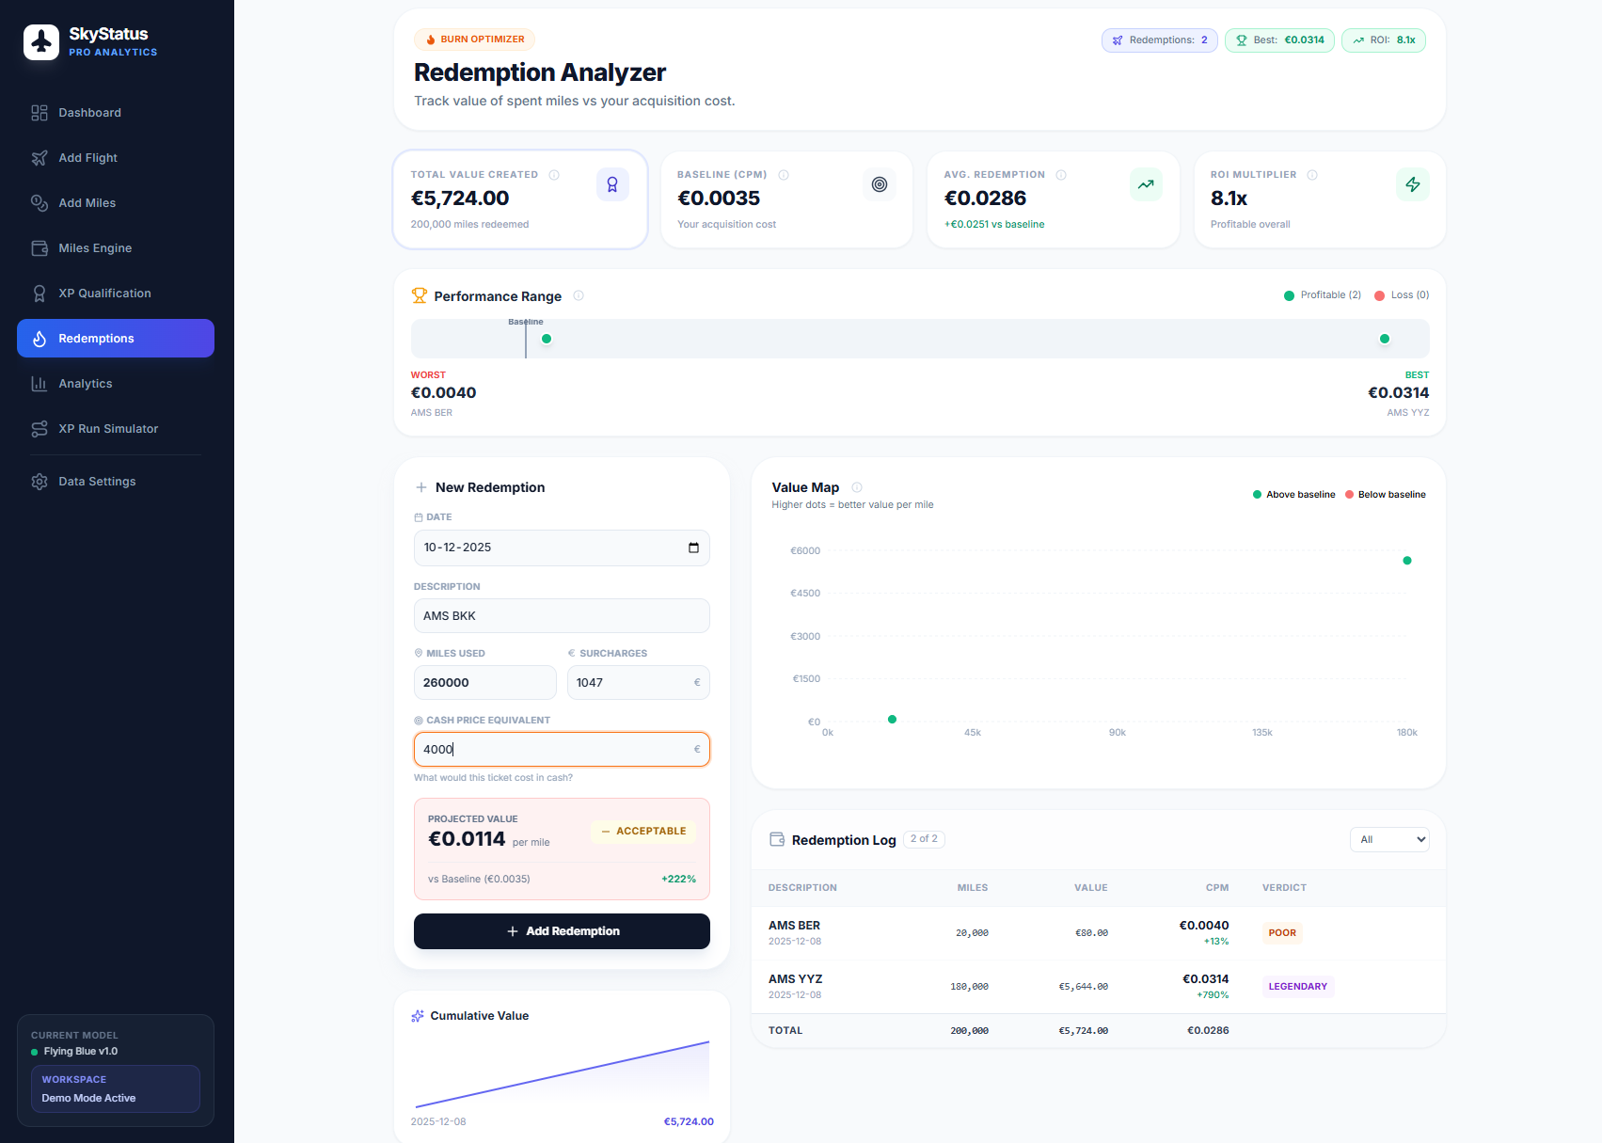
Task: Navigate to Miles Engine
Action: (x=95, y=248)
